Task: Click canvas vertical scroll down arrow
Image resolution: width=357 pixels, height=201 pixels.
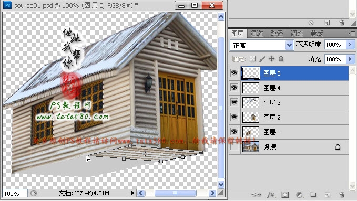Action: (221, 184)
